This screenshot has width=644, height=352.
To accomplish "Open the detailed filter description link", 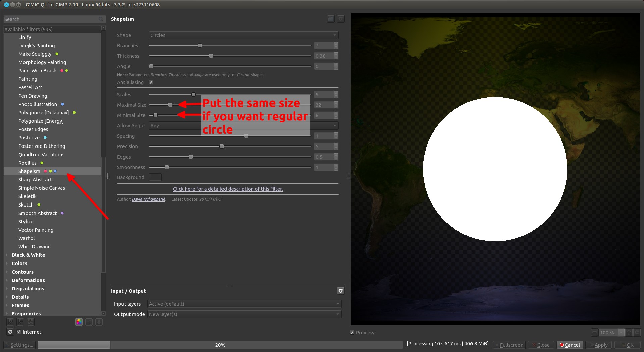I will coord(228,189).
